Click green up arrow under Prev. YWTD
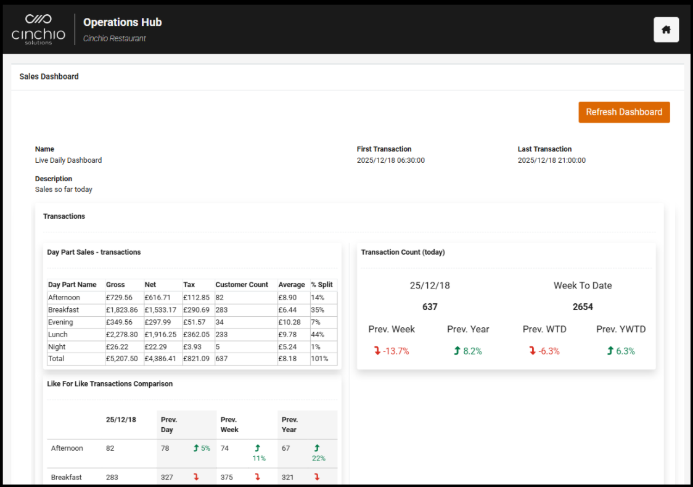Screen dimensions: 693x487 point(610,351)
